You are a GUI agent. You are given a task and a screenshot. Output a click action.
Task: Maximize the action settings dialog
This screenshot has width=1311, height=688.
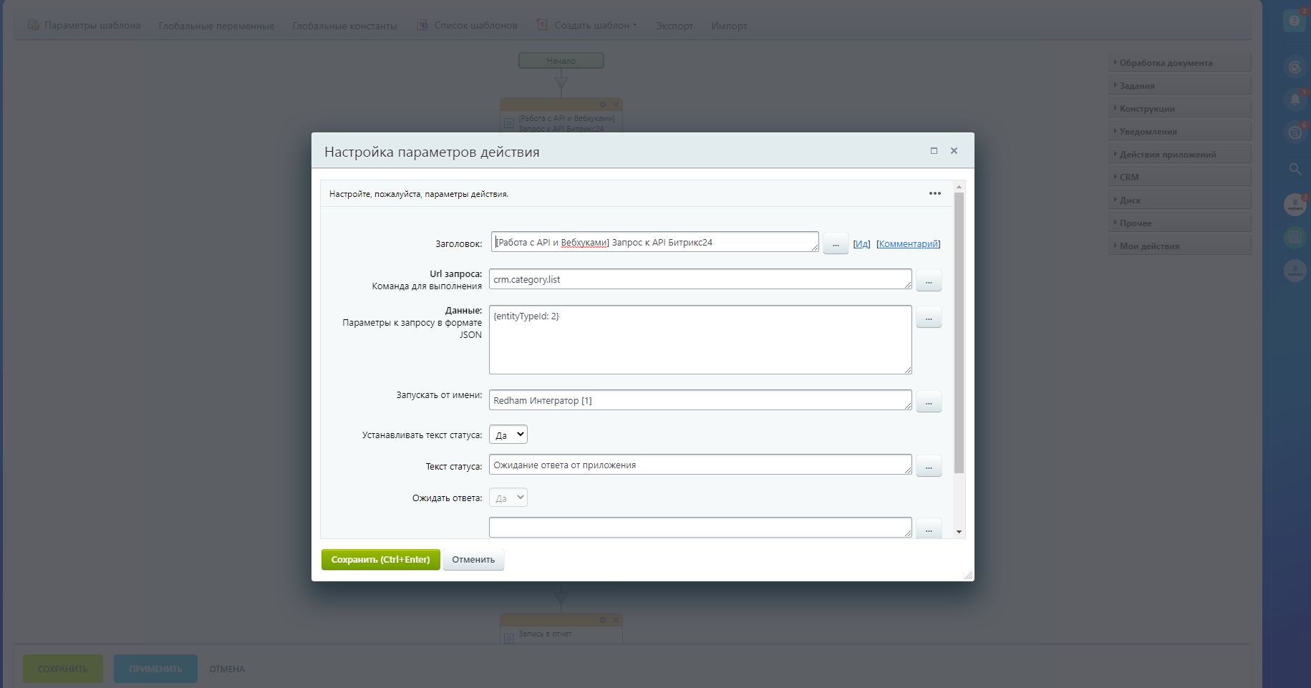pos(934,150)
